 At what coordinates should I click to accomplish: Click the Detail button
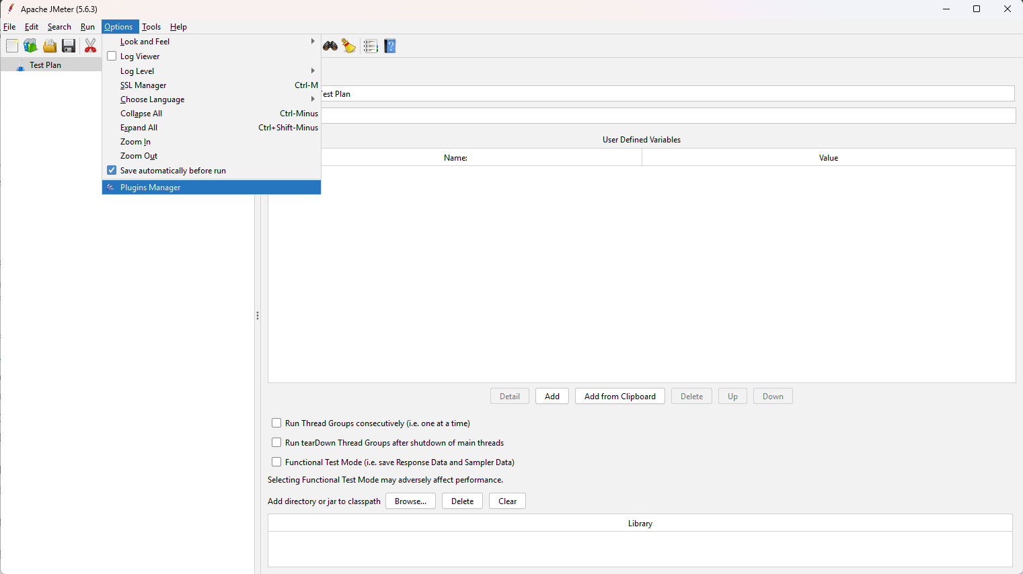tap(510, 397)
